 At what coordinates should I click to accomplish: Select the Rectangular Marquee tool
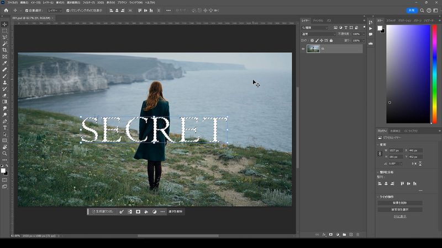tap(4, 31)
